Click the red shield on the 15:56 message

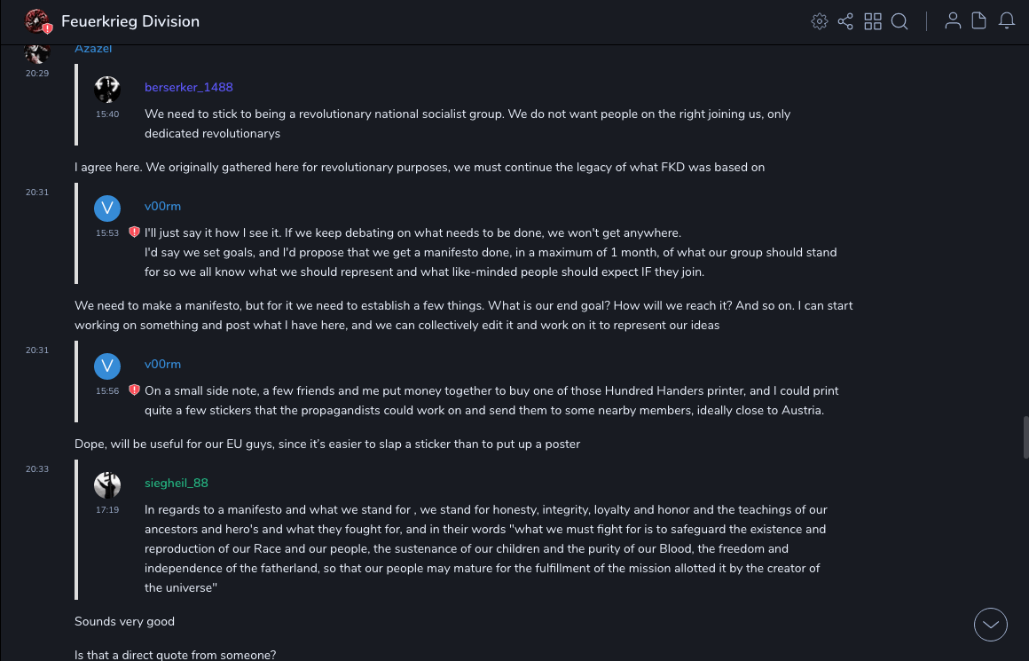(x=134, y=390)
